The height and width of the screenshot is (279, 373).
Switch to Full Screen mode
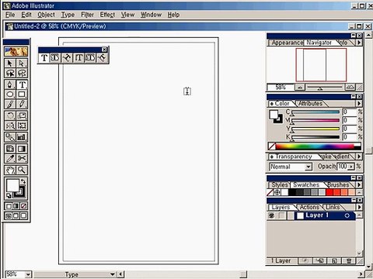tap(23, 215)
